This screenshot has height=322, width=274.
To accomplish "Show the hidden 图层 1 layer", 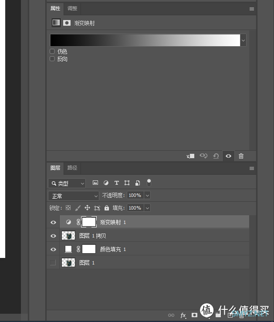I will point(53,263).
